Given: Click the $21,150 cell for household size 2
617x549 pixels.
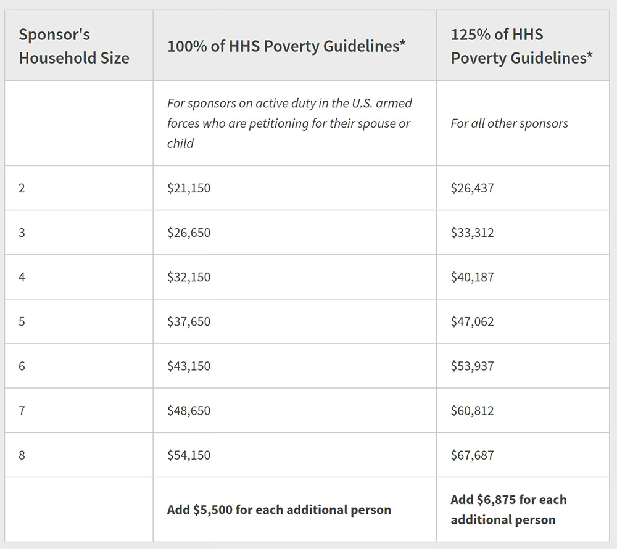Looking at the screenshot, I should pyautogui.click(x=189, y=188).
